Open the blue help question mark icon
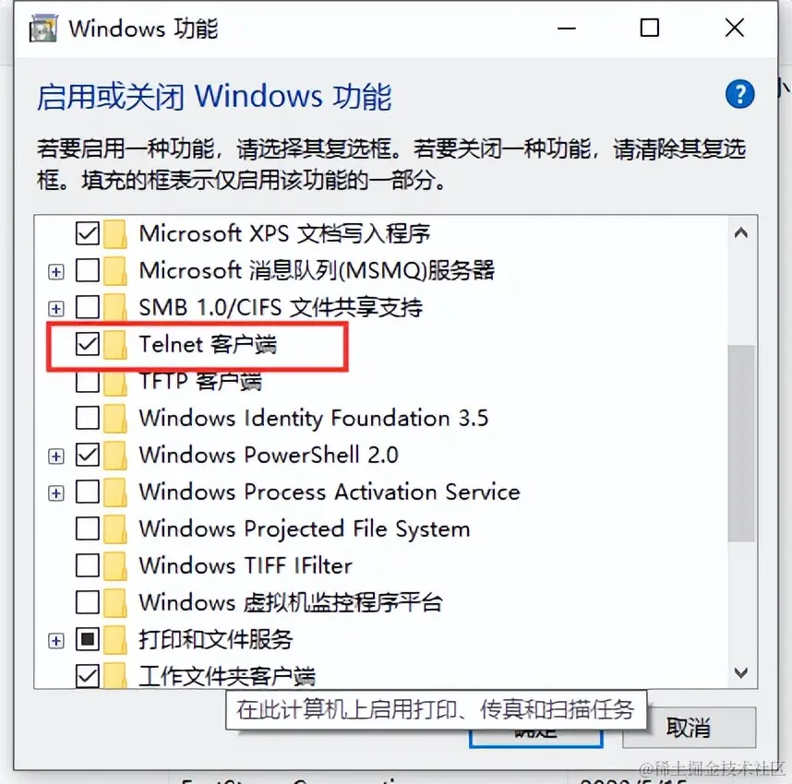The image size is (792, 784). [739, 94]
